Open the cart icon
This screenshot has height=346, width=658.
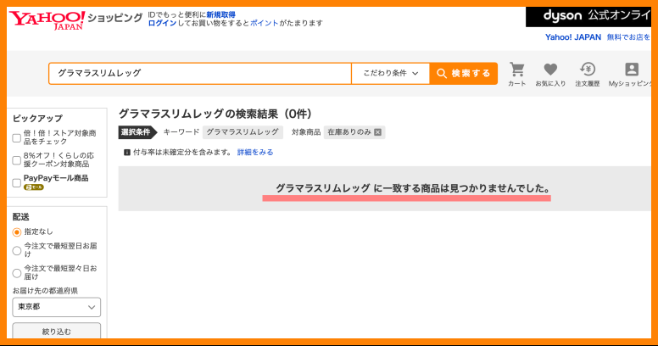coord(516,70)
